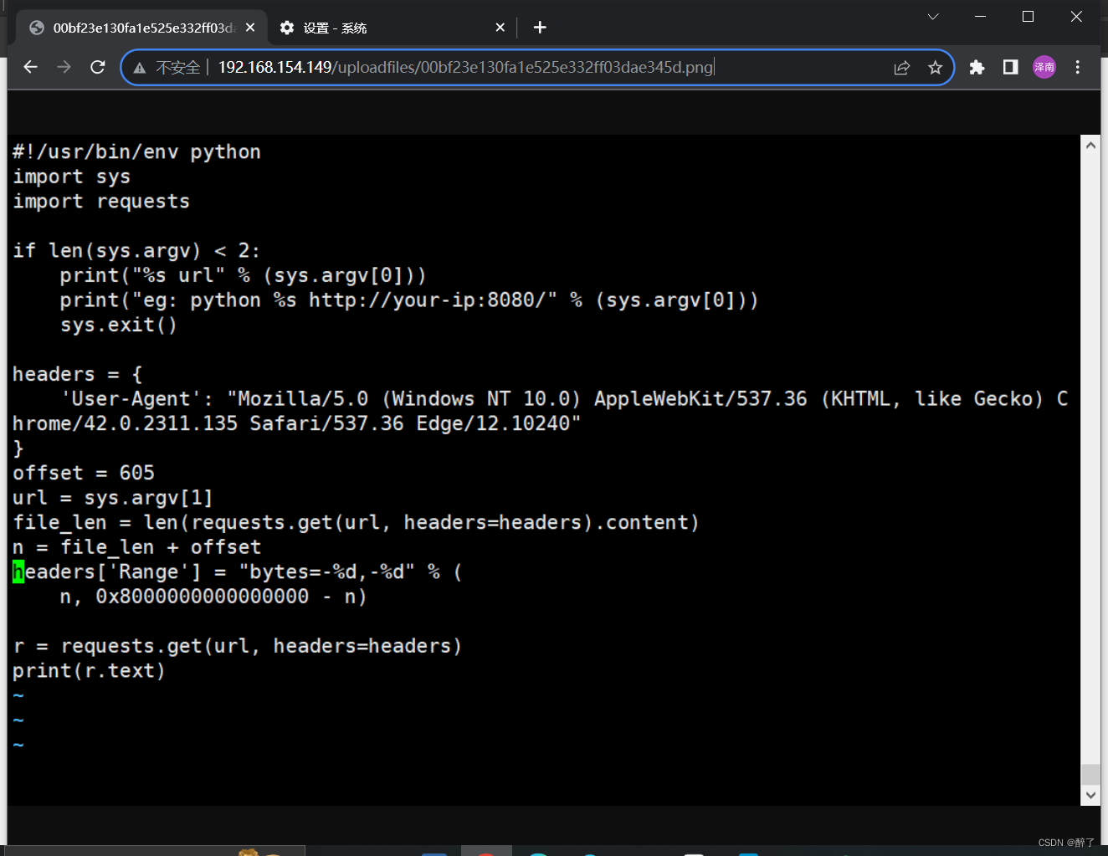The width and height of the screenshot is (1108, 856).
Task: Go back to the previous page
Action: point(31,67)
